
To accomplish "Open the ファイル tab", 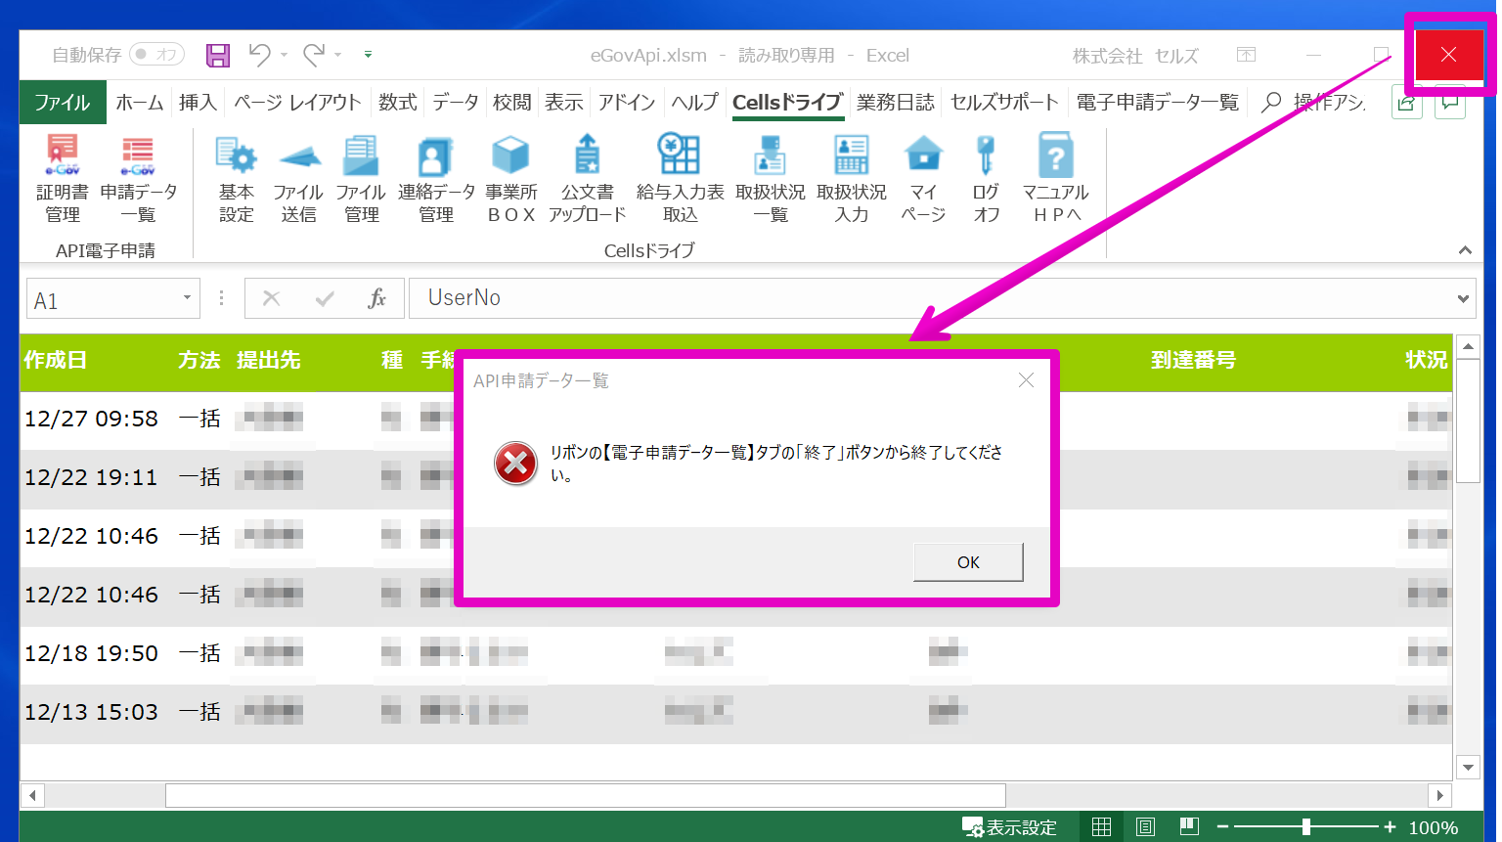I will [63, 103].
